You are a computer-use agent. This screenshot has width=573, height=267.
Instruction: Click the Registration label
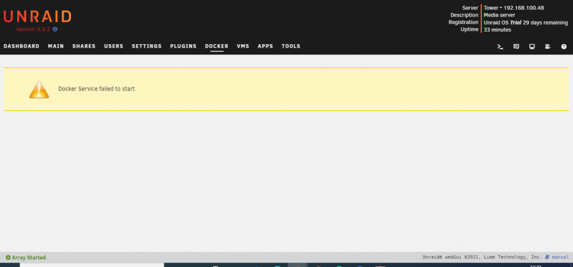click(x=464, y=22)
